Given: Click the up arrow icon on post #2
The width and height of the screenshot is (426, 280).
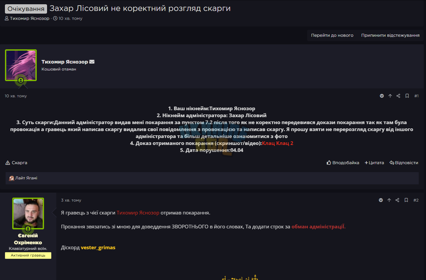Looking at the screenshot, I should click(389, 200).
